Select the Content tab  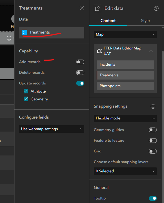point(108,21)
